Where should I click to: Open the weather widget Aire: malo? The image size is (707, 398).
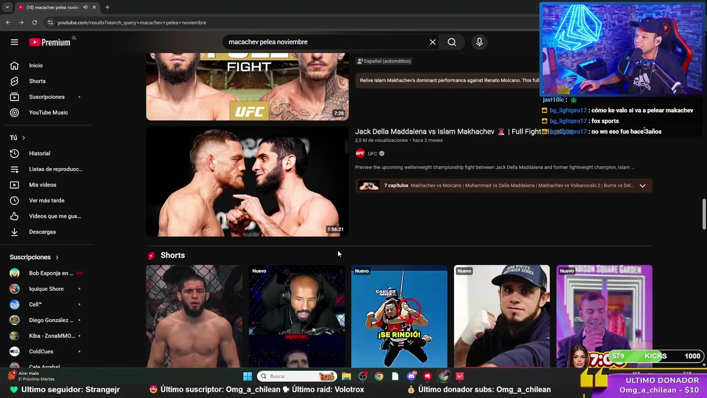tap(30, 376)
